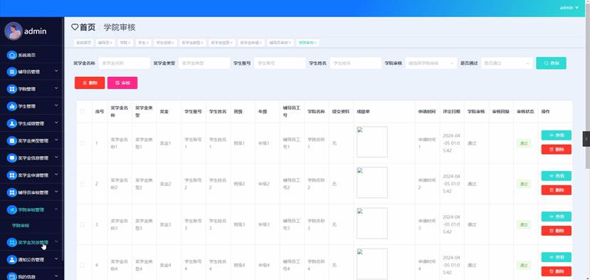The image size is (590, 280).
Task: Expand the 学生管理 menu chevron
Action: [x=56, y=105]
